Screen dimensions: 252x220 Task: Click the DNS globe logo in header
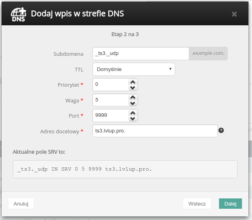(18, 14)
